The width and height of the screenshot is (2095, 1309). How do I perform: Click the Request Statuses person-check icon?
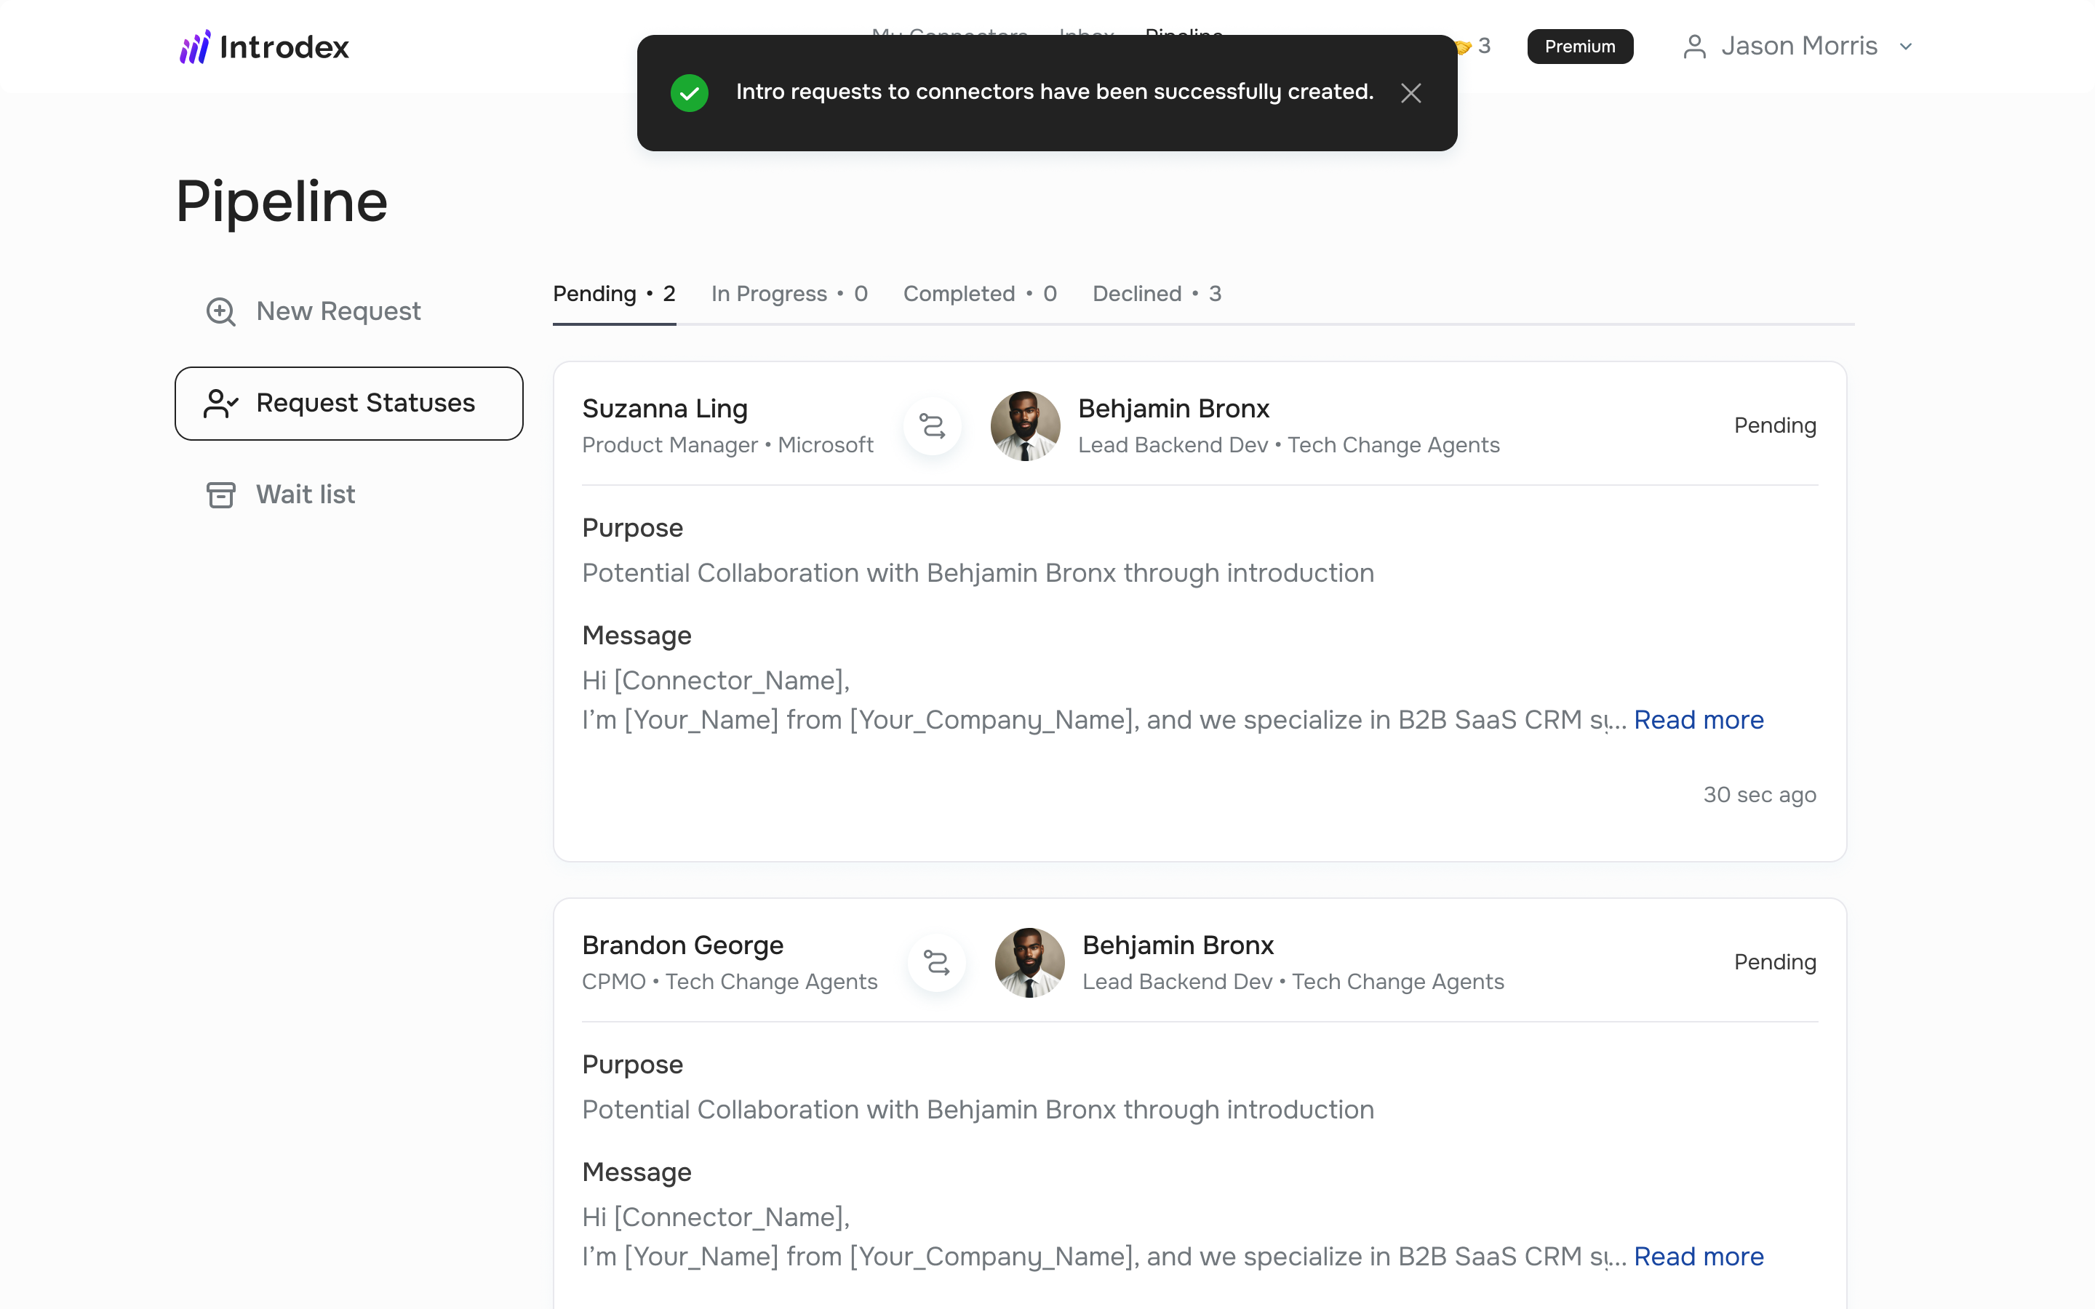[220, 404]
